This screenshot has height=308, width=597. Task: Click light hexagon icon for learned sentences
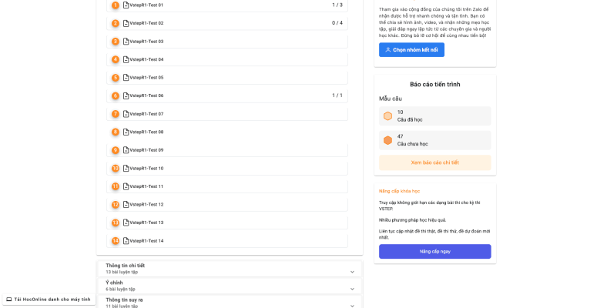point(387,116)
